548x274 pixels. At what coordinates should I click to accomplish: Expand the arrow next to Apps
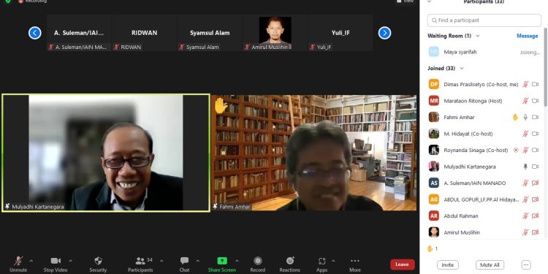333,261
